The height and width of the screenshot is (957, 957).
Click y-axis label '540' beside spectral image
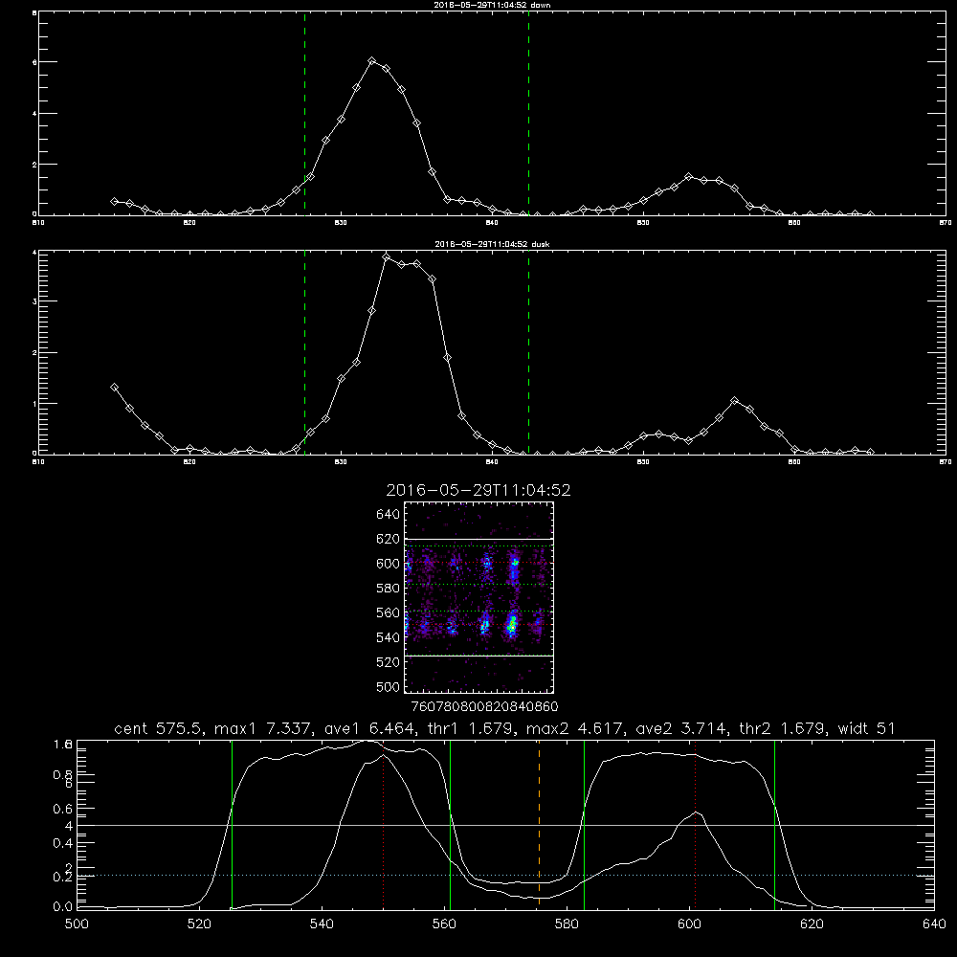point(388,637)
